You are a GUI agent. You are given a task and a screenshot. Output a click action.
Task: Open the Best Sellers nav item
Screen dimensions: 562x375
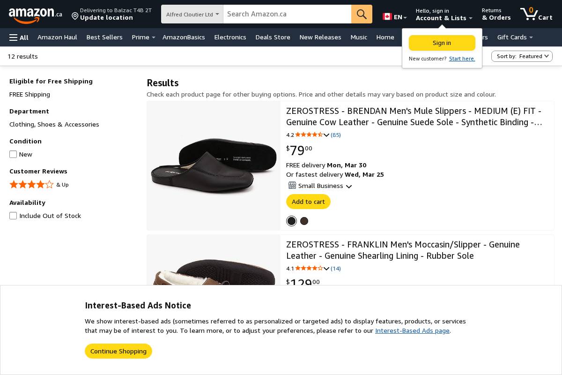(104, 37)
